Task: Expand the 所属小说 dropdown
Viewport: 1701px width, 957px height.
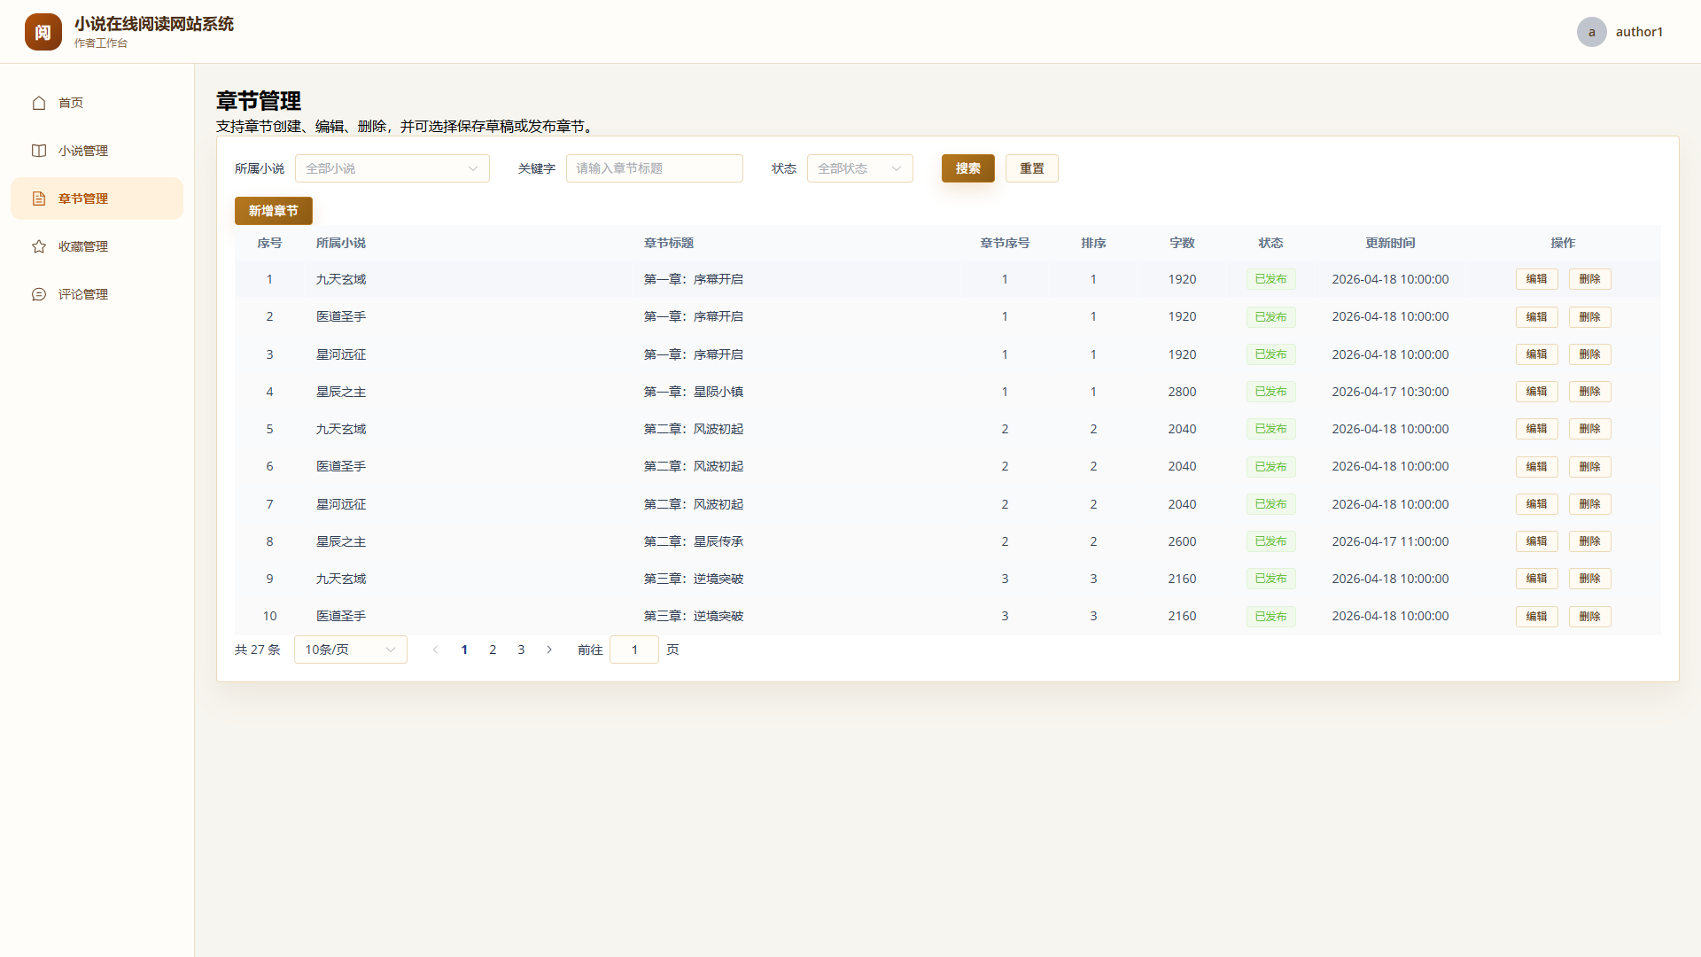Action: pyautogui.click(x=392, y=168)
